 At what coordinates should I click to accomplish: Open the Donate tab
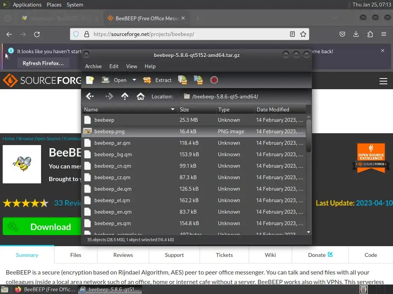pos(320,255)
